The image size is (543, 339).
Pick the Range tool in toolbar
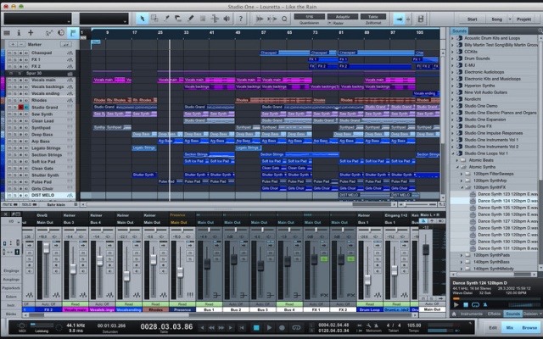155,18
